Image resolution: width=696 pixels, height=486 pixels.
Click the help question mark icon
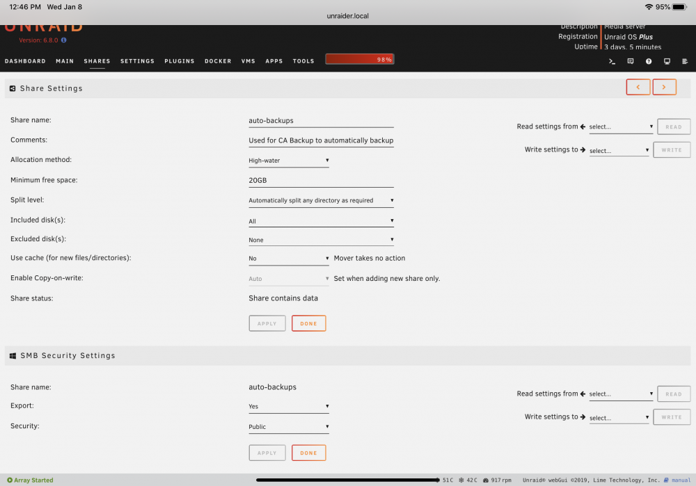649,61
